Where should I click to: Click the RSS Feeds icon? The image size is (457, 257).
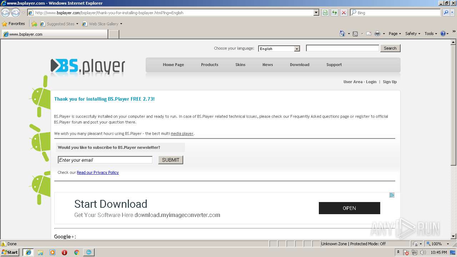(x=355, y=34)
